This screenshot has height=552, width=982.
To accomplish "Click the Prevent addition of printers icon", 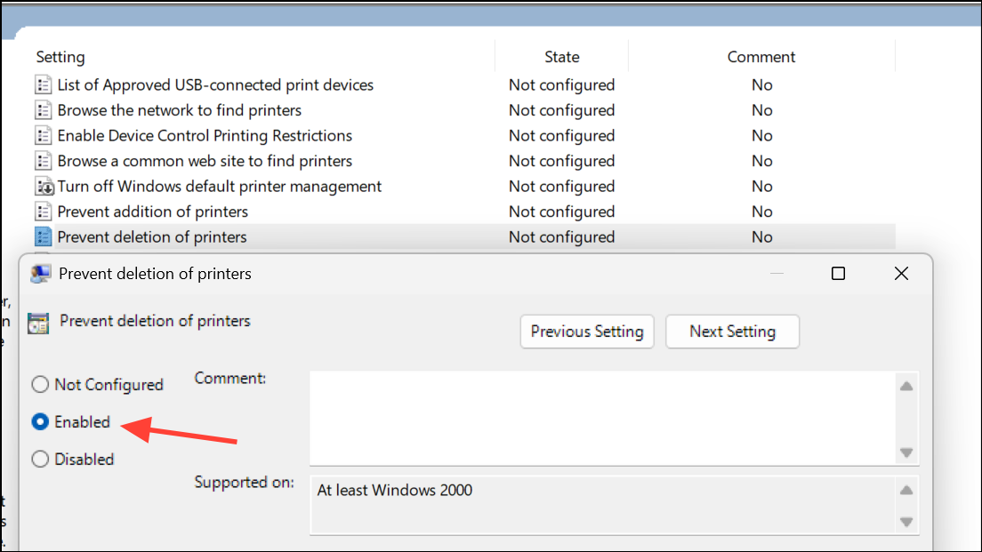I will pyautogui.click(x=44, y=212).
